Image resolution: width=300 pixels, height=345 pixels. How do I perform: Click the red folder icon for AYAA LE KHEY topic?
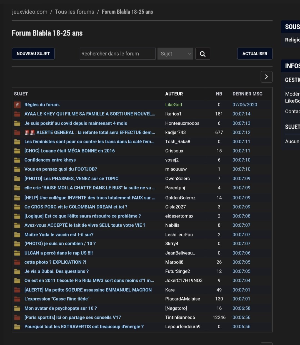17,114
